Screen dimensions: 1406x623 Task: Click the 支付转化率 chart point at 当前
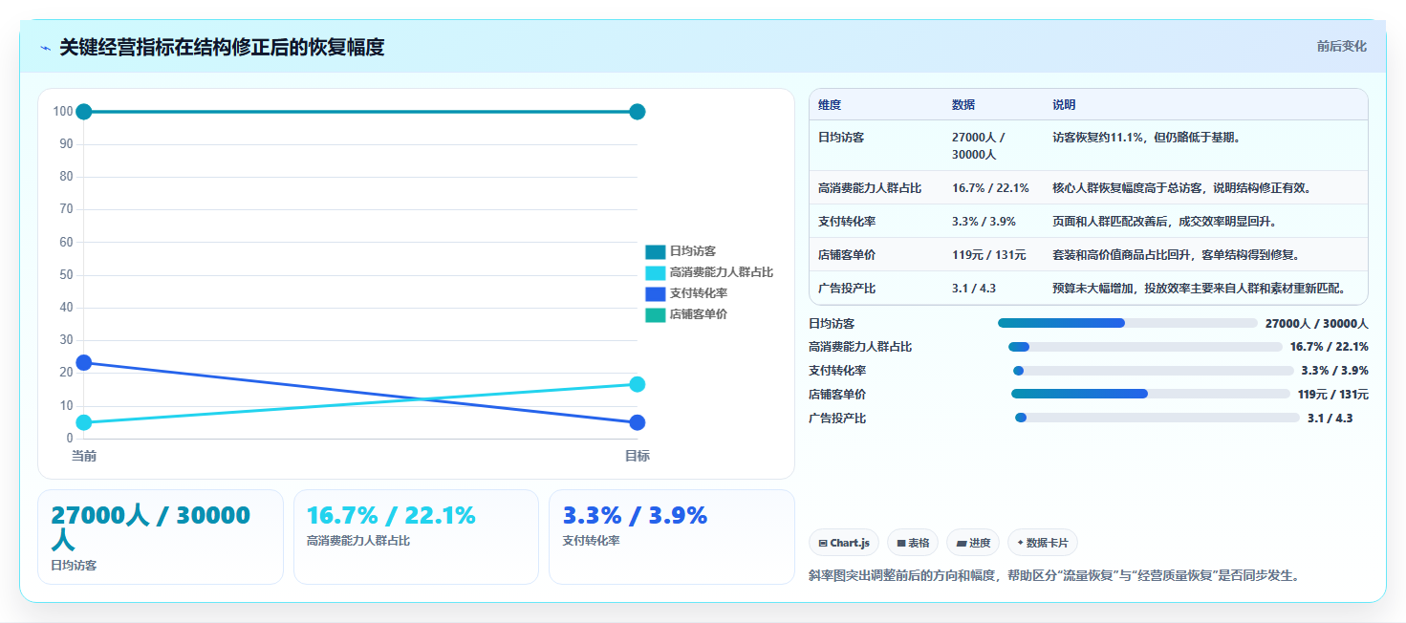tap(84, 363)
